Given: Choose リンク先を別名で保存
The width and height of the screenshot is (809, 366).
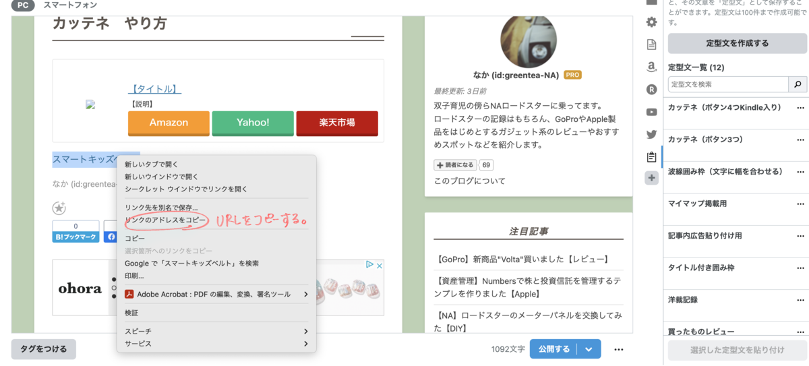Looking at the screenshot, I should pos(162,208).
